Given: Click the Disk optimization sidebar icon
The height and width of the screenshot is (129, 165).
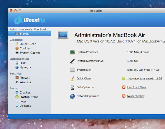Looking at the screenshot, I should 17,63.
